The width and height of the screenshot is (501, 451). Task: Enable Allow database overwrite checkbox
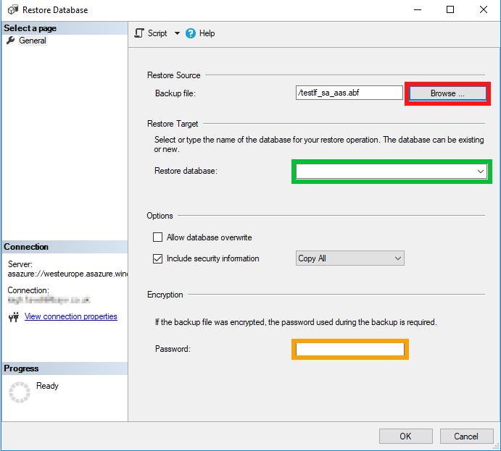coord(157,237)
